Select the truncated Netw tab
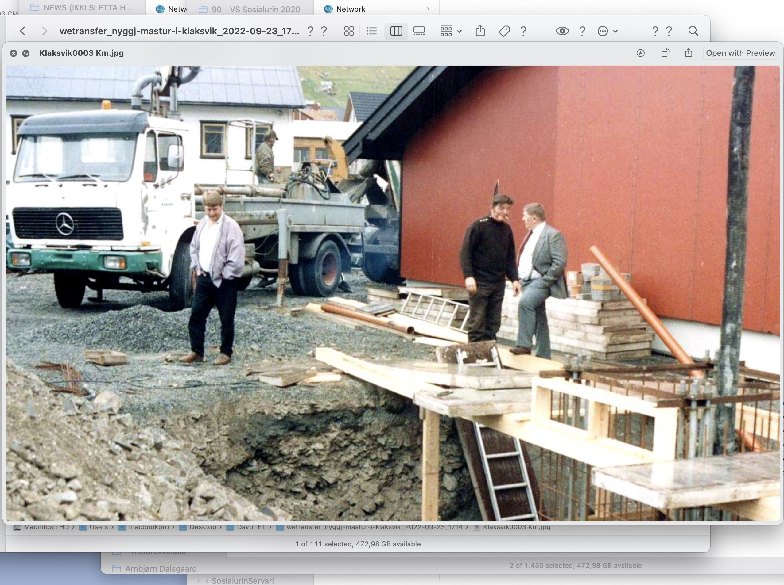The height and width of the screenshot is (585, 784). (x=171, y=9)
